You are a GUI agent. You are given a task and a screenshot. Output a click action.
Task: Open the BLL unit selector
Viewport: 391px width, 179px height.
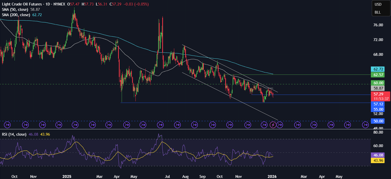(x=378, y=12)
